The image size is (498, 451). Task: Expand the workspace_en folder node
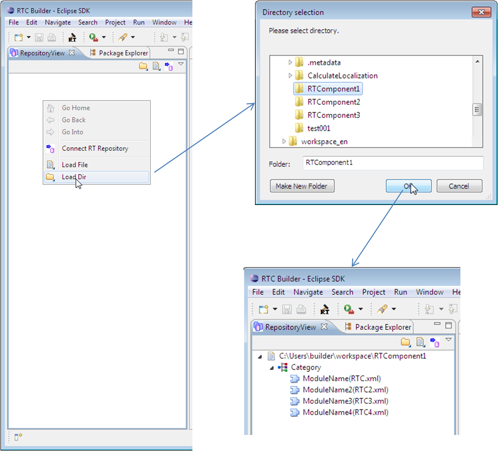[x=284, y=141]
